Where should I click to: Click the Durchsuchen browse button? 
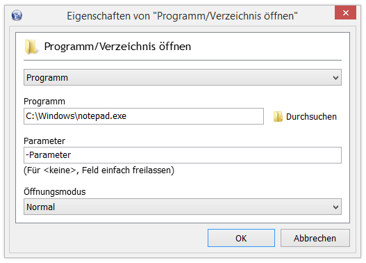[305, 116]
